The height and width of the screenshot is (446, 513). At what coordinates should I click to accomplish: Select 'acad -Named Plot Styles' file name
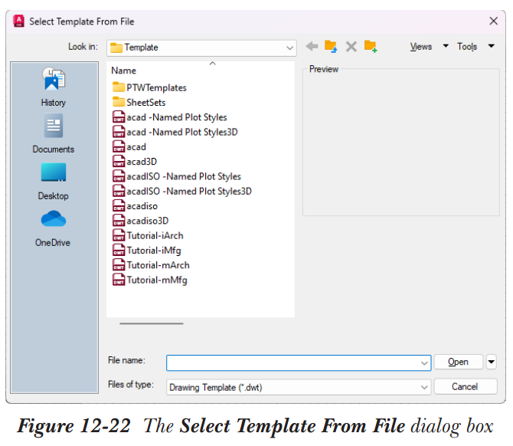pos(177,117)
